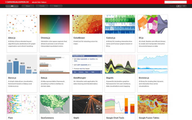This screenshot has width=192, height=120.
Task: Click the Code? label
Action: click(172, 6)
